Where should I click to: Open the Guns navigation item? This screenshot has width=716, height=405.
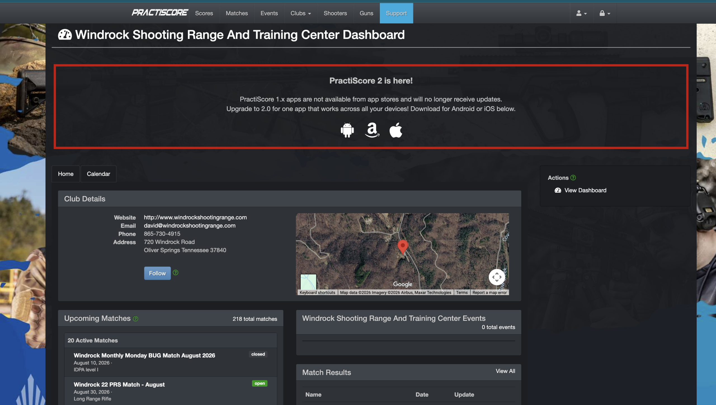point(366,13)
